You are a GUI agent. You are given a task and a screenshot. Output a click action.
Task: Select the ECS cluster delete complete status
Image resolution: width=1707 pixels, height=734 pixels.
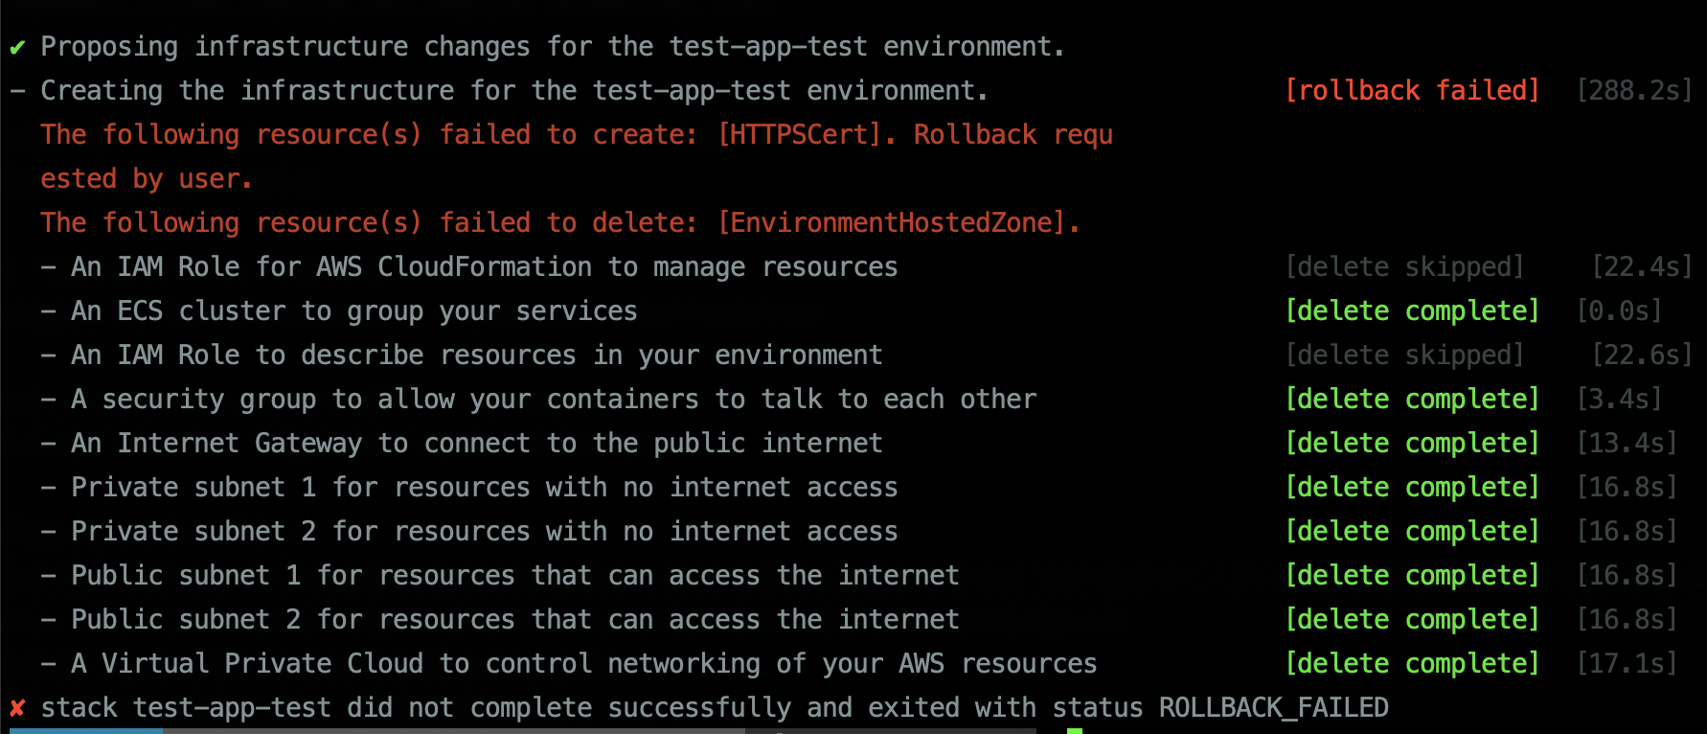[x=1412, y=310]
